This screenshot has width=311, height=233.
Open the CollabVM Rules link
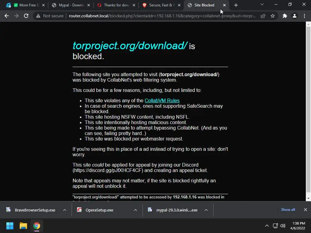coord(162,101)
